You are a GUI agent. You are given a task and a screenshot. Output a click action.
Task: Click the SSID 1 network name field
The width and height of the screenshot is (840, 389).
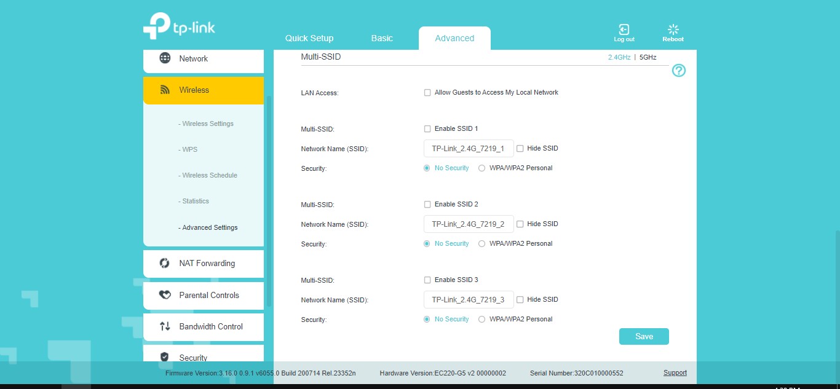468,149
